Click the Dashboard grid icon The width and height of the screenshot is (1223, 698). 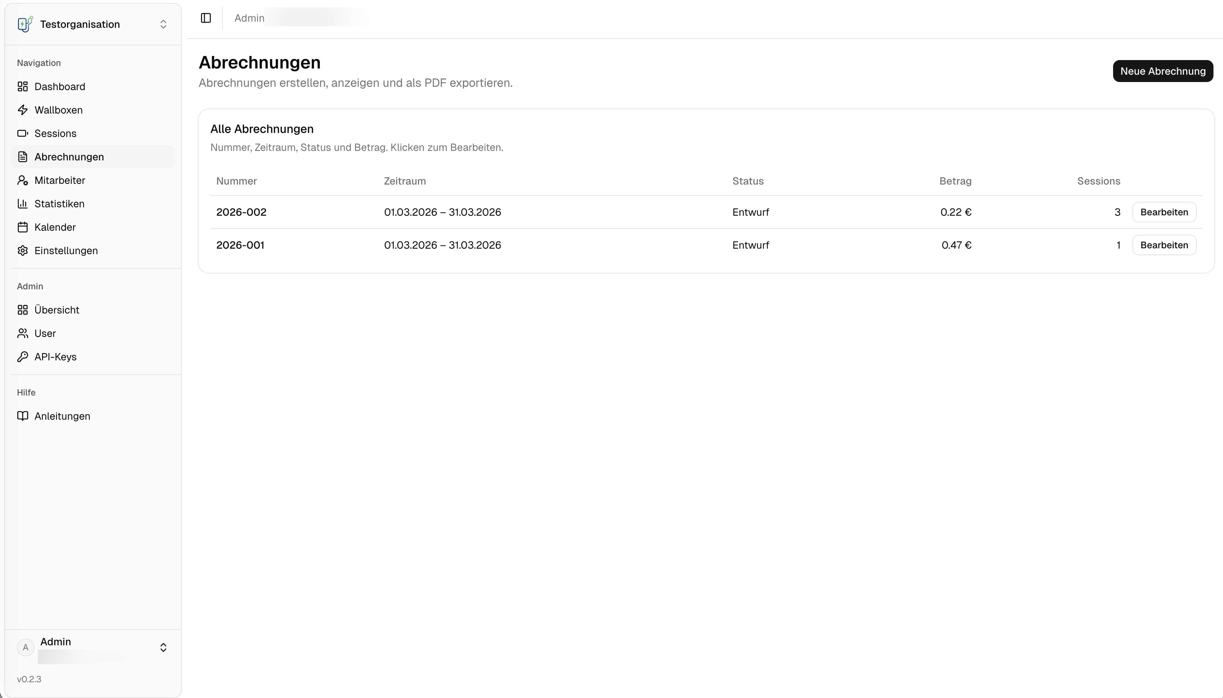(x=23, y=87)
